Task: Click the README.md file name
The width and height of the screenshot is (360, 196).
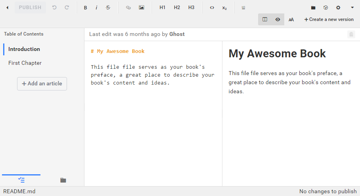Action: [19, 191]
